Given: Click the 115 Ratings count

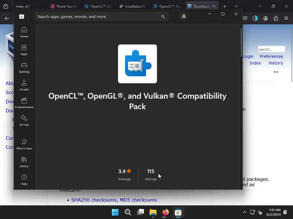Looking at the screenshot, I should pyautogui.click(x=151, y=175).
